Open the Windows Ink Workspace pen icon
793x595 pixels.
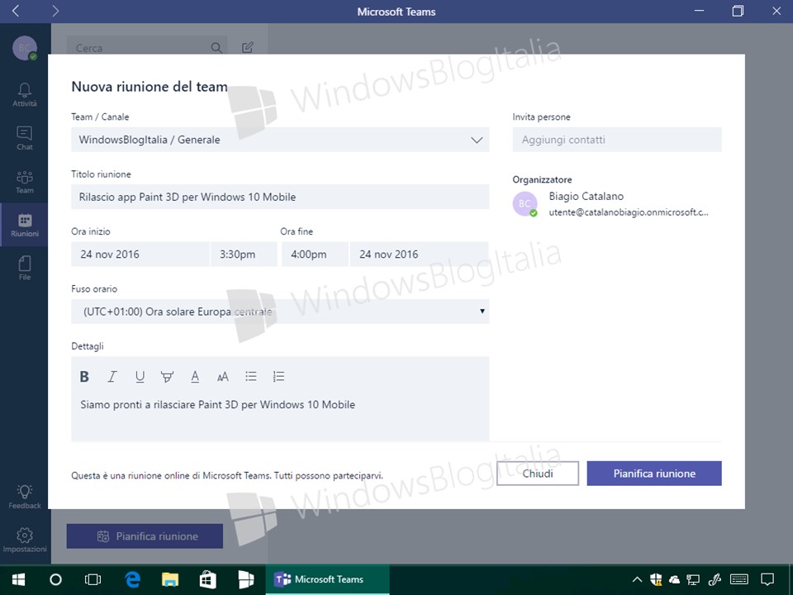point(714,579)
